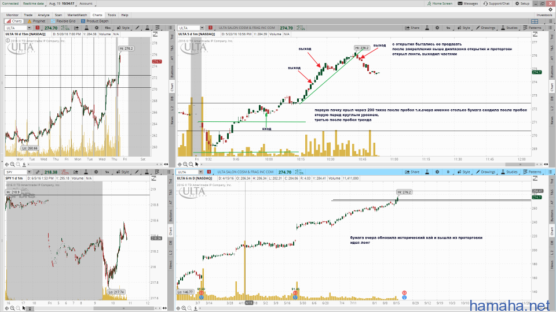Viewport: 556px width, 312px height.
Task: Open the 15m timeframe selector
Action: click(108, 27)
